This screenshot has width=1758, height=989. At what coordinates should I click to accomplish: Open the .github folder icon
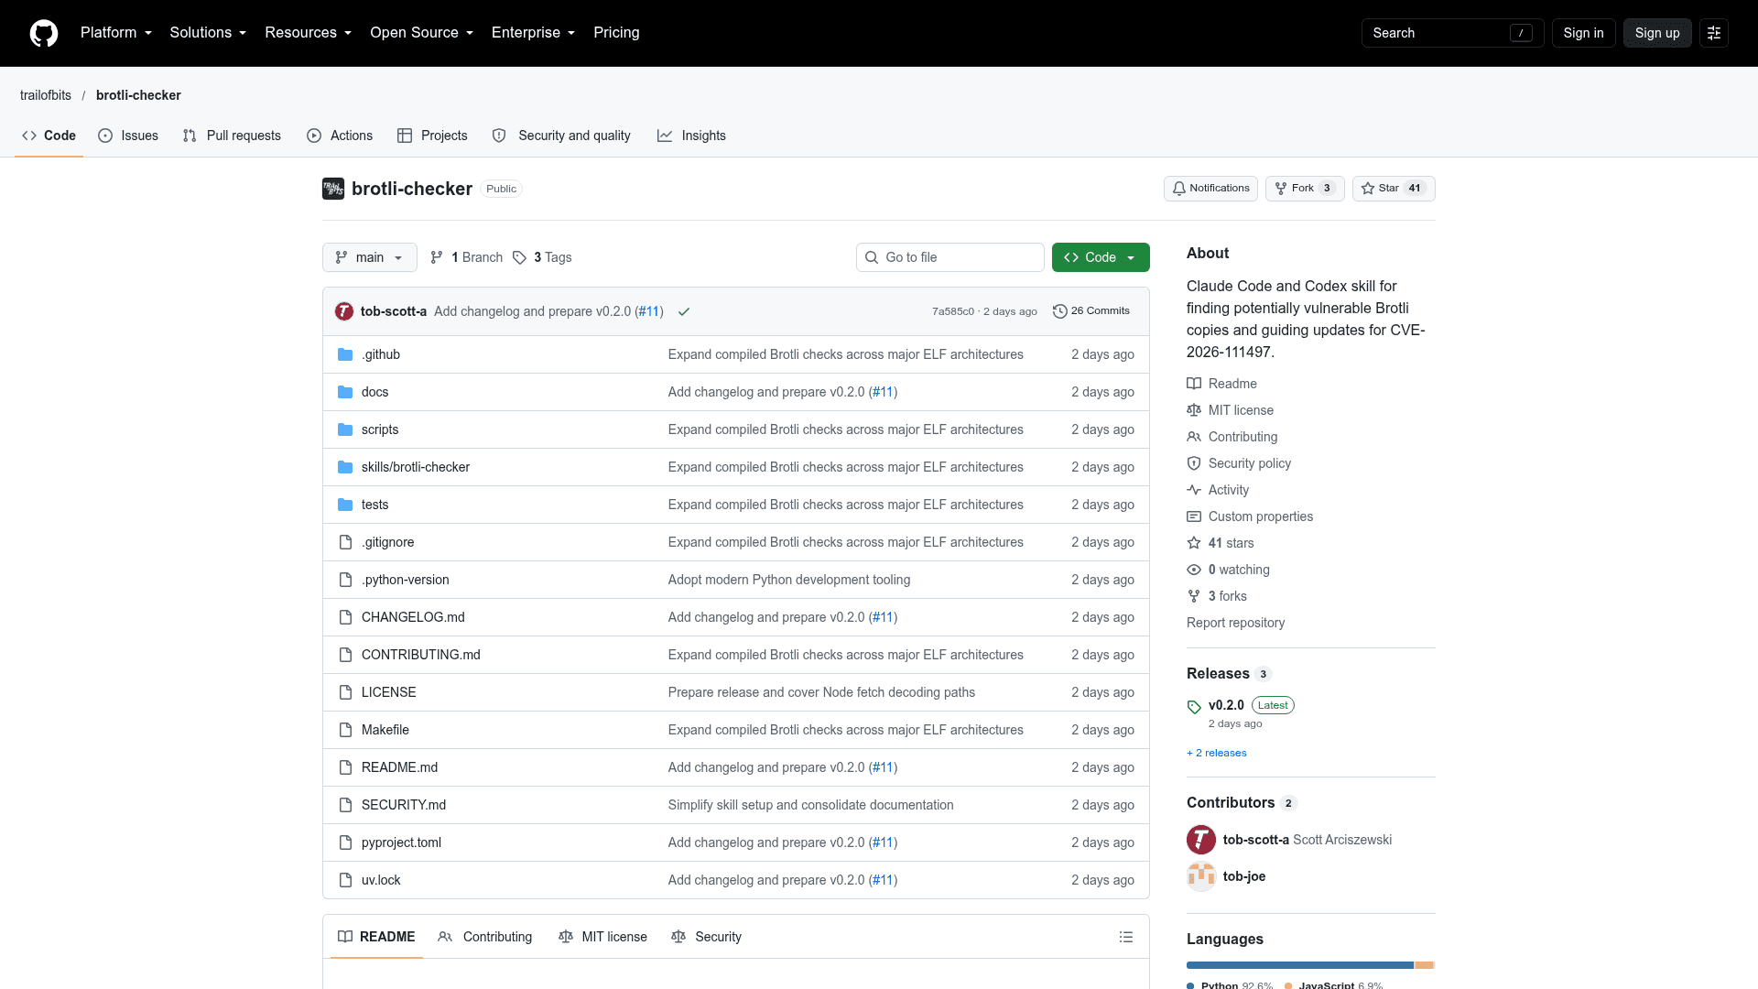345,354
